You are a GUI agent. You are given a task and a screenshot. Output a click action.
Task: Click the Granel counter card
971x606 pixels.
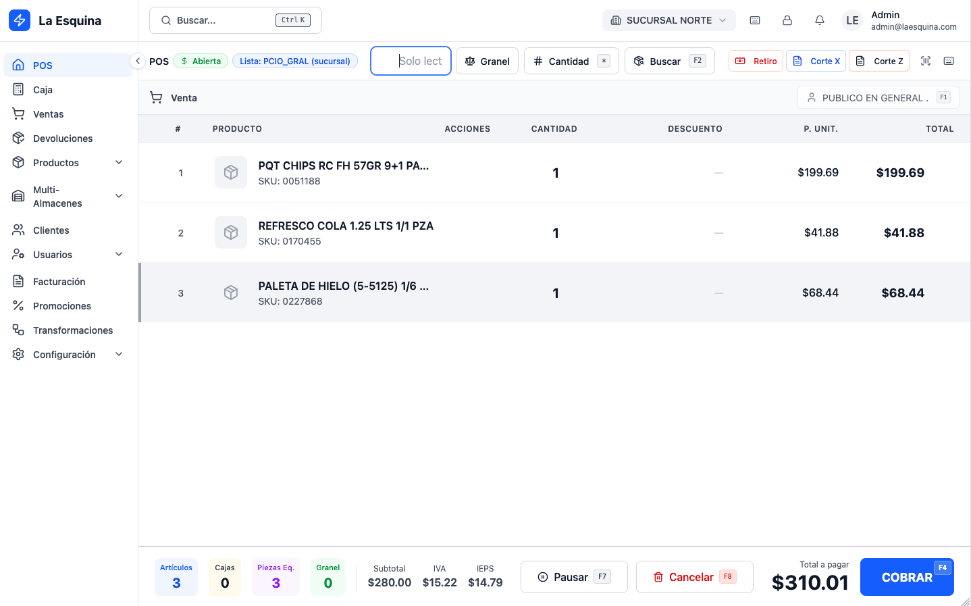click(328, 577)
